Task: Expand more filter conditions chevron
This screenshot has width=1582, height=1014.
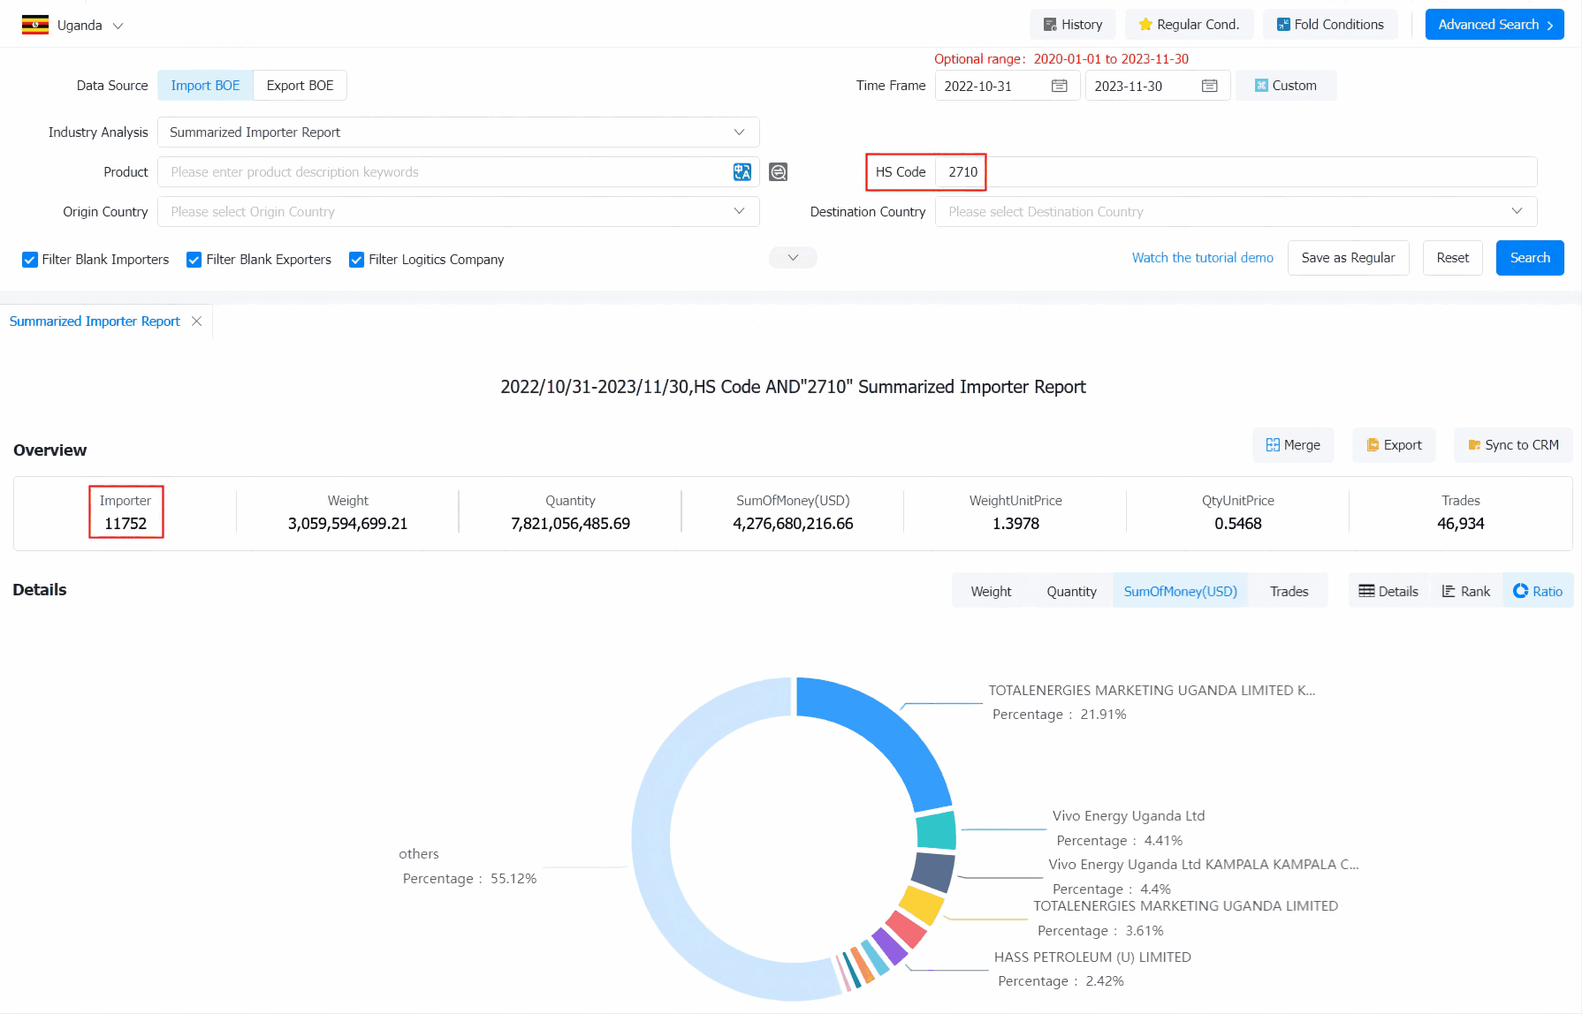Action: click(x=793, y=258)
